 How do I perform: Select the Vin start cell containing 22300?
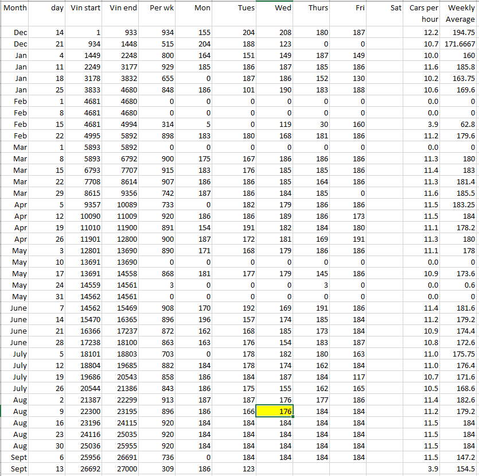85,411
